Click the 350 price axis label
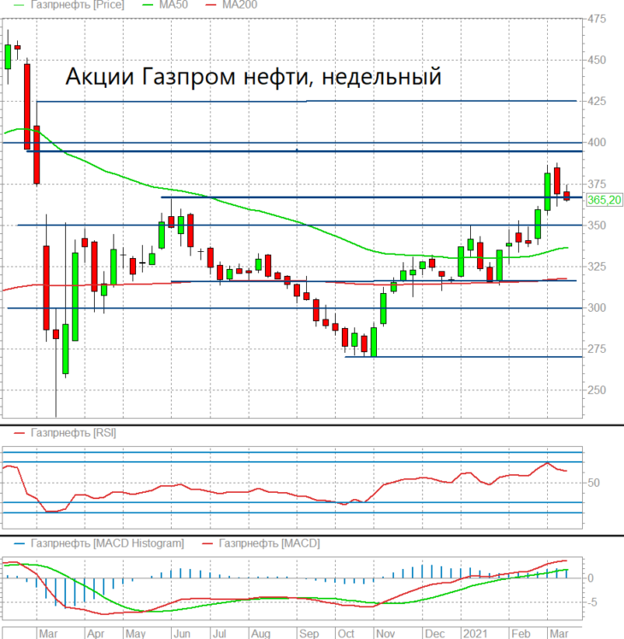Viewport: 624px width, 639px height. click(x=597, y=226)
